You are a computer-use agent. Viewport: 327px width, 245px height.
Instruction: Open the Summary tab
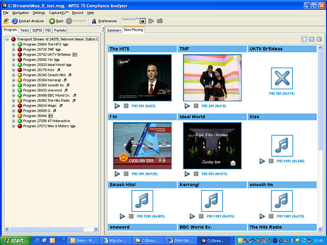[113, 30]
